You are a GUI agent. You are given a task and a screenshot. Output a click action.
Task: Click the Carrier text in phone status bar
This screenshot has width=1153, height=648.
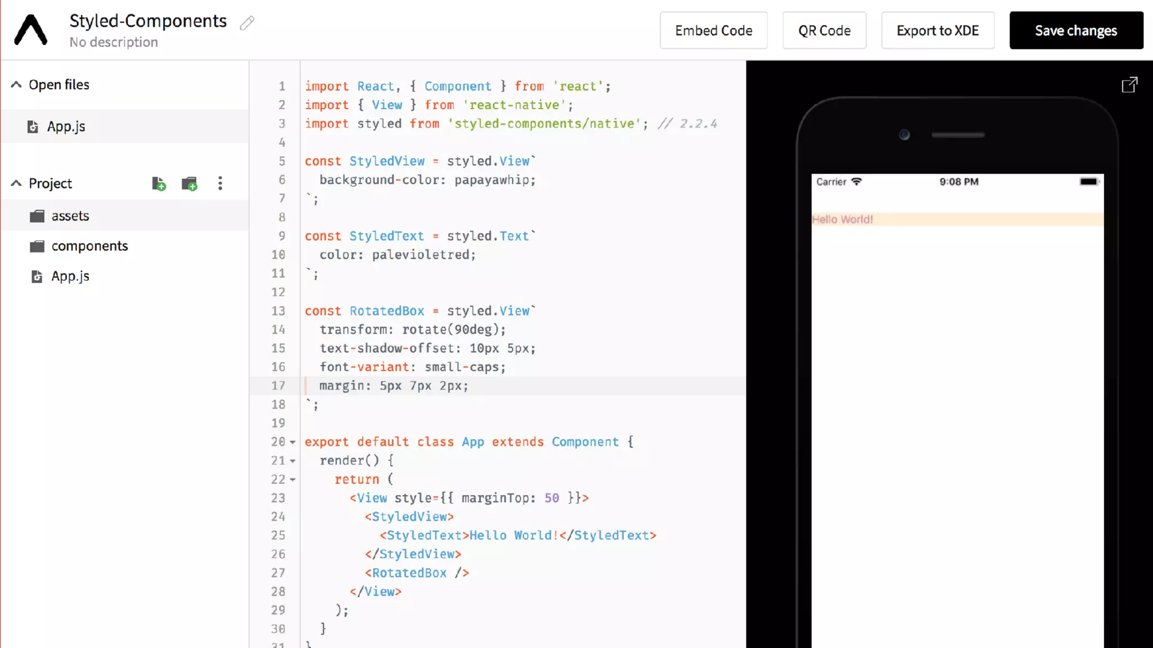[x=831, y=182]
